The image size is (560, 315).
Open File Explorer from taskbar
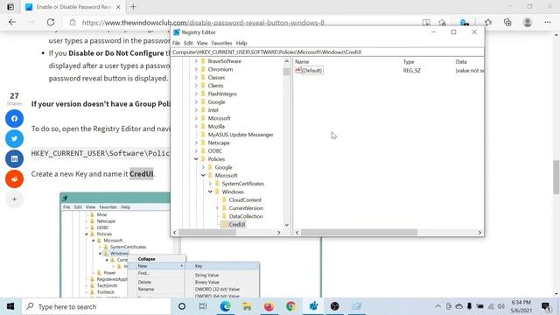(247, 306)
